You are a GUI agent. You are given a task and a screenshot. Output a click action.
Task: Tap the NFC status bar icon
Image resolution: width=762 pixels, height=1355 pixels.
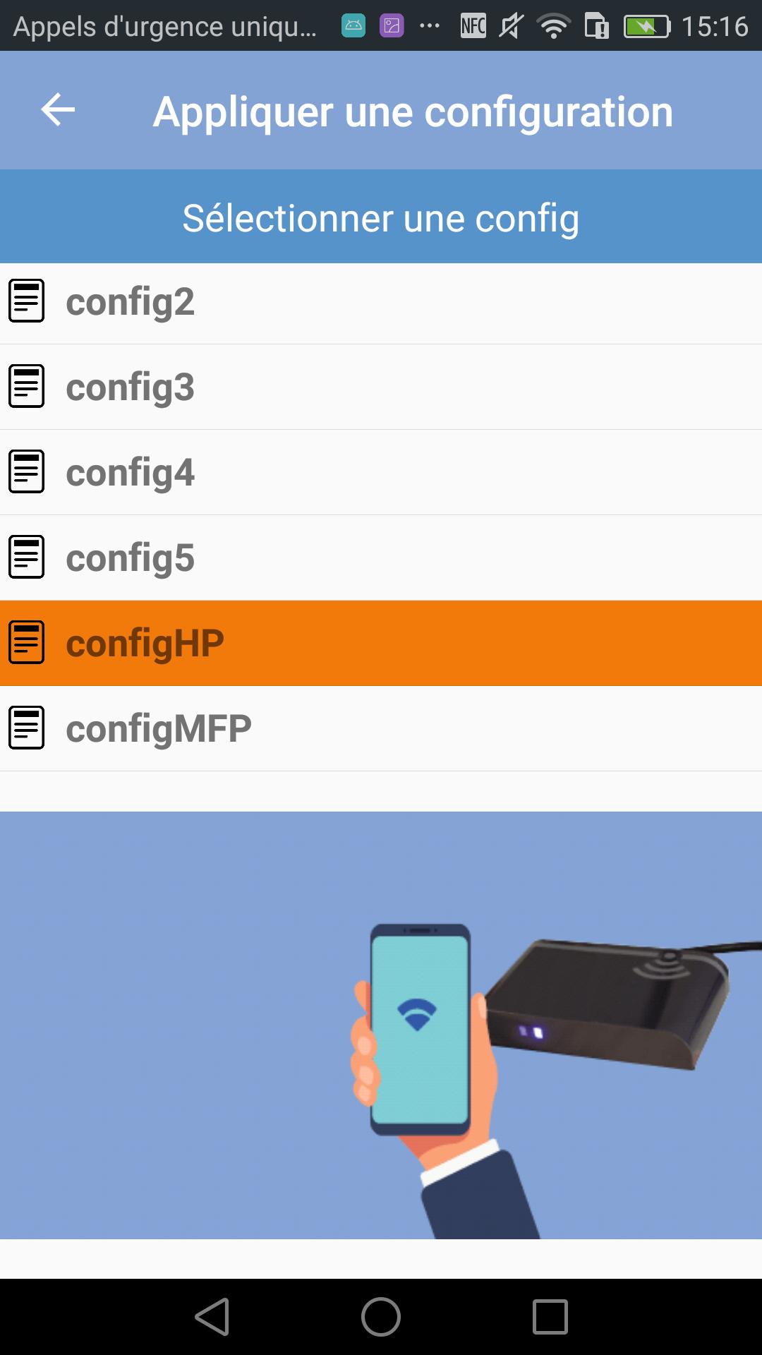point(473,26)
